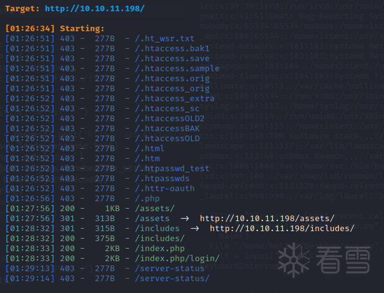Click the /assets/ directory with 200 status
Image resolution: width=384 pixels, height=293 pixels.
click(155, 209)
